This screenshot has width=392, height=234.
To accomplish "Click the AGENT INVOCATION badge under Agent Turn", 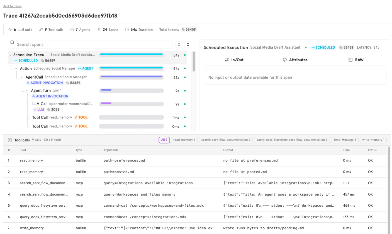I will click(x=50, y=96).
